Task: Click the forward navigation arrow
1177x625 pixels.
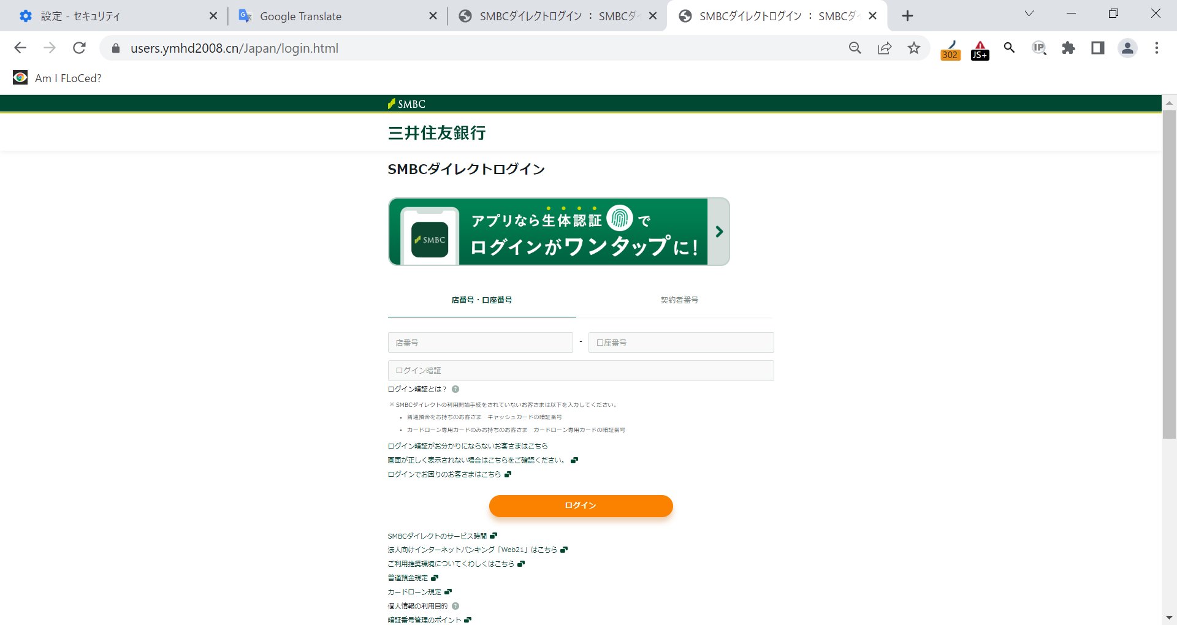Action: click(50, 48)
